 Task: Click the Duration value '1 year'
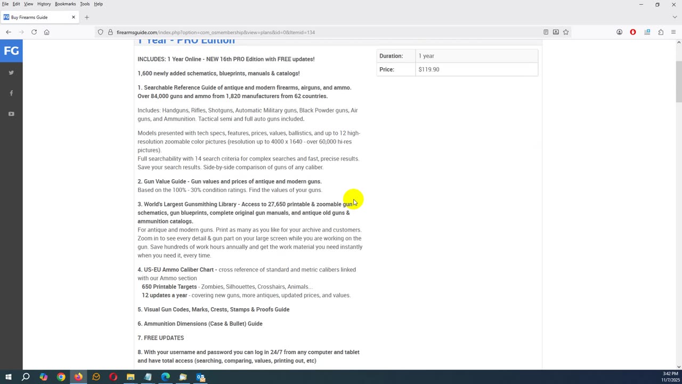[426, 55]
